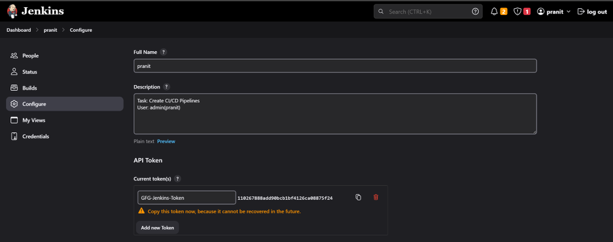
Task: Focus the Search (CTRL+K) field
Action: tap(428, 12)
